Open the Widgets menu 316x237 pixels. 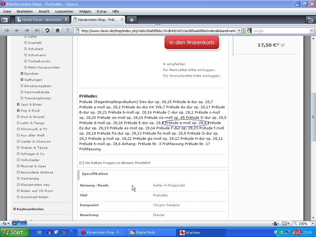pyautogui.click(x=85, y=11)
